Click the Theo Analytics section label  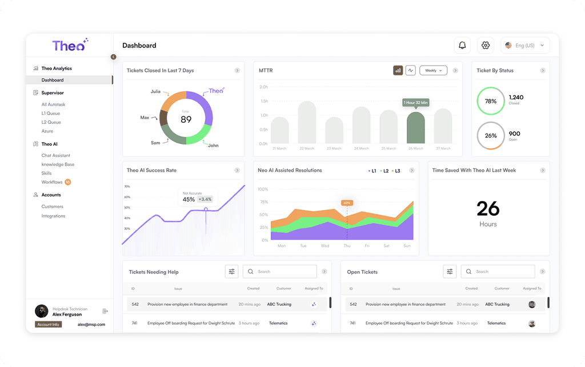(x=57, y=68)
